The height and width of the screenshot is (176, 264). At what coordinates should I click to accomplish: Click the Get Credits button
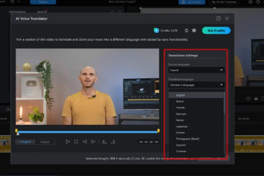[x=216, y=30]
